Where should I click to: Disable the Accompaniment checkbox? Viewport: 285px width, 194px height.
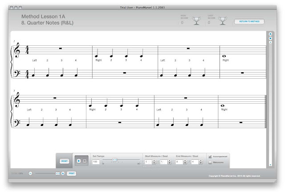(210, 157)
